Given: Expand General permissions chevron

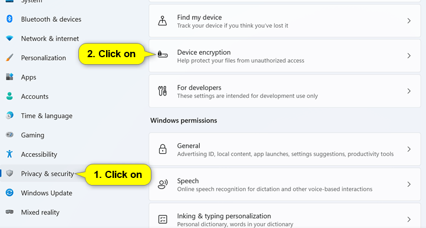Looking at the screenshot, I should click(x=409, y=149).
